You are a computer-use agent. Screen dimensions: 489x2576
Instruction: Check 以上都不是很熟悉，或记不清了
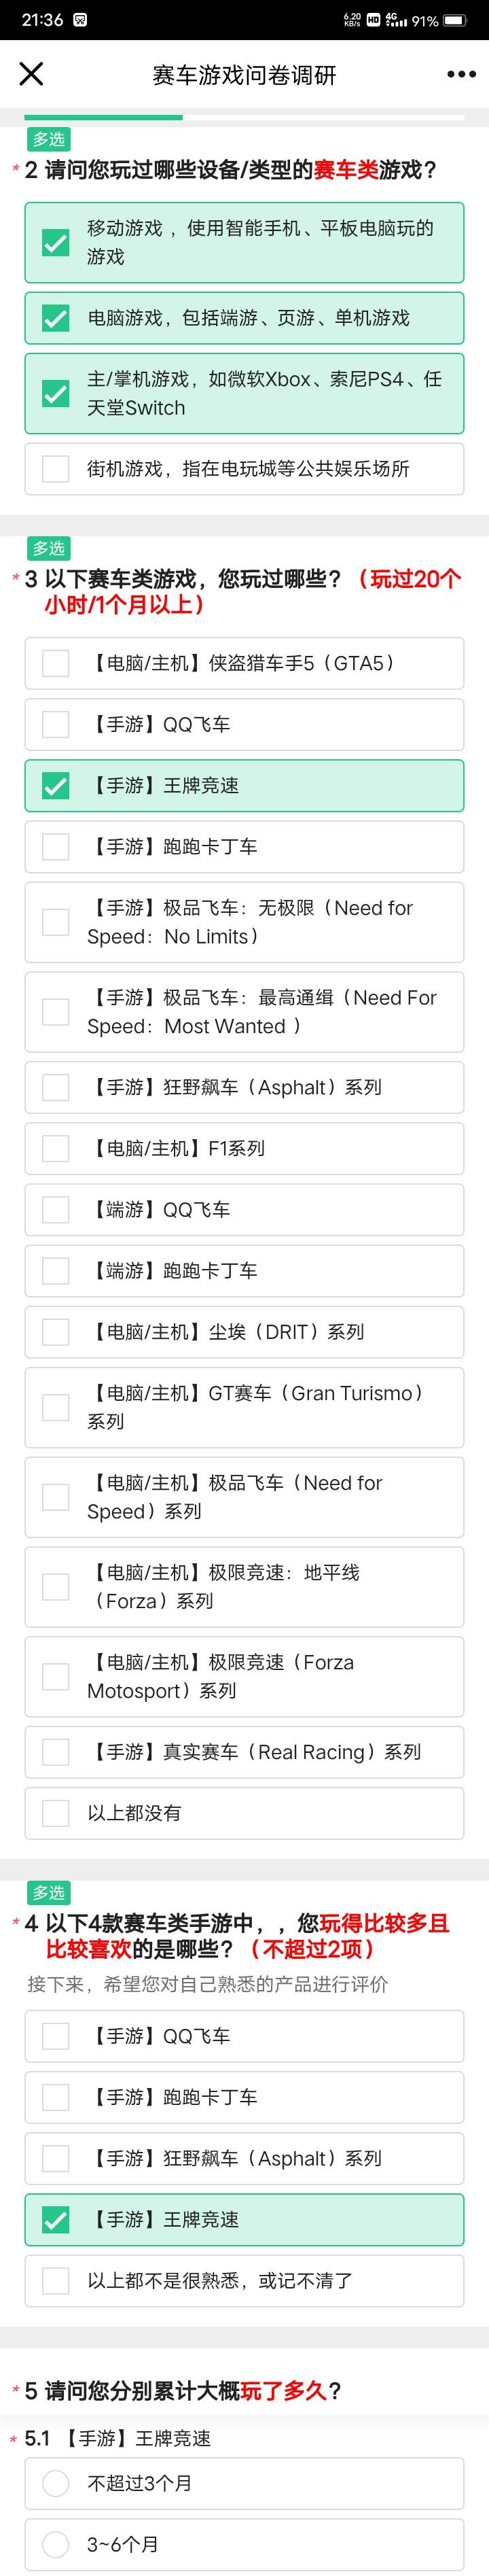tap(244, 2280)
